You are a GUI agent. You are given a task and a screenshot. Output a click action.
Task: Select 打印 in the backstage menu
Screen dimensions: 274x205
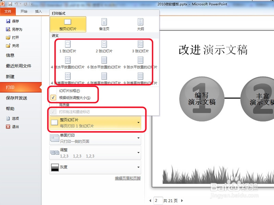(x=21, y=87)
